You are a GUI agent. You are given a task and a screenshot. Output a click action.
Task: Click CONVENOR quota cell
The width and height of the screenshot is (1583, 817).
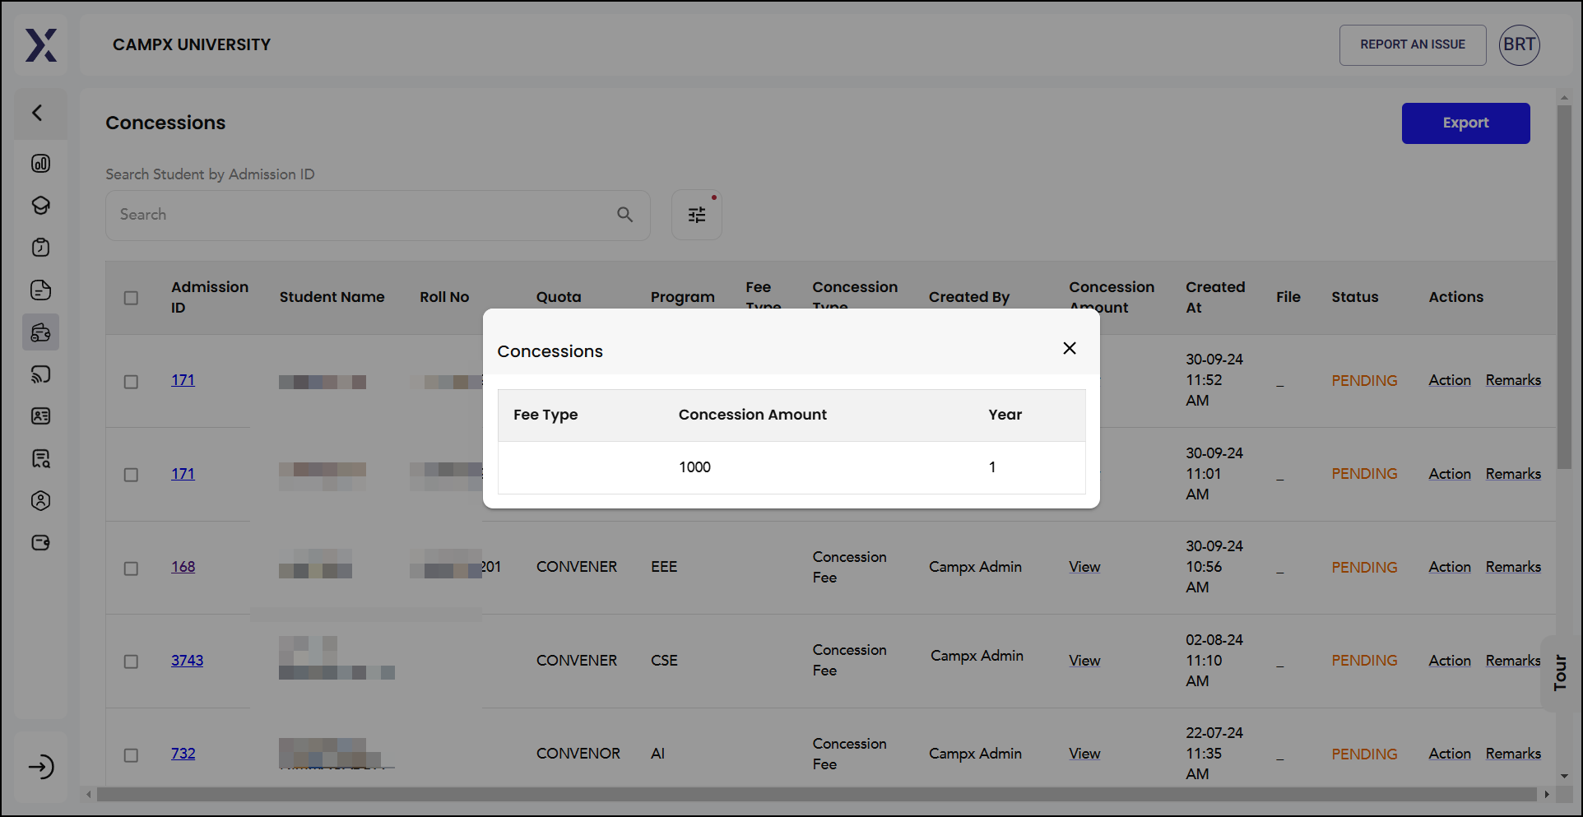point(578,754)
